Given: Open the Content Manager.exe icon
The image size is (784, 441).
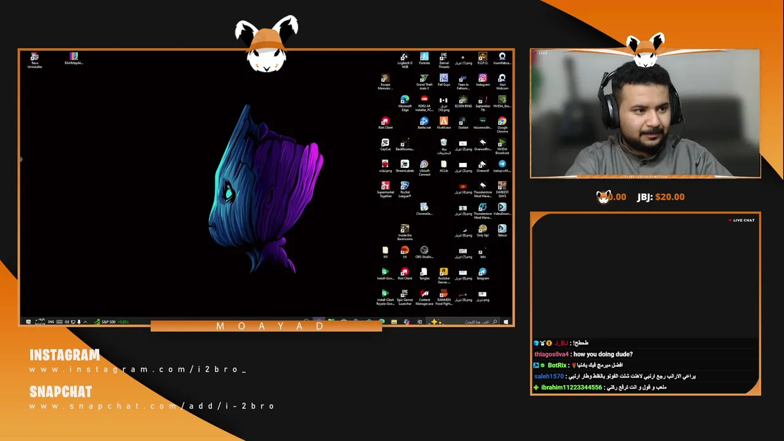Looking at the screenshot, I should (424, 296).
